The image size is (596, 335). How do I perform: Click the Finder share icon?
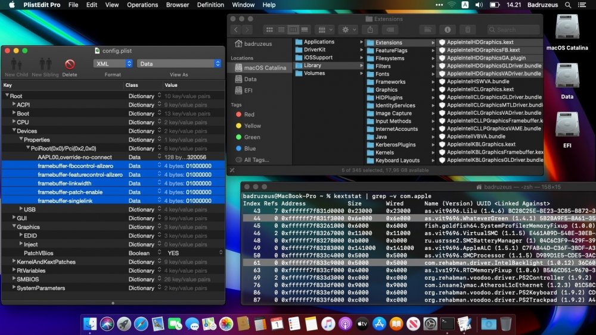point(370,30)
